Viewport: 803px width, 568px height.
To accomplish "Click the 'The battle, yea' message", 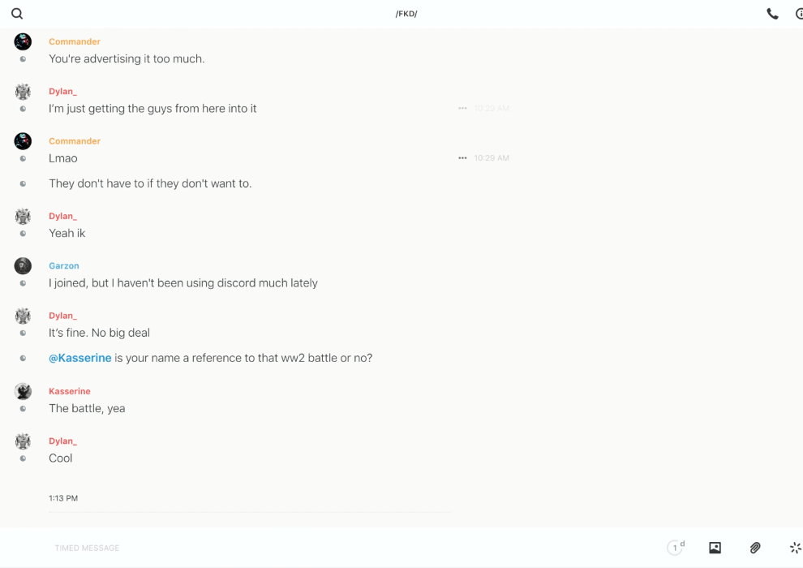I will pyautogui.click(x=87, y=408).
